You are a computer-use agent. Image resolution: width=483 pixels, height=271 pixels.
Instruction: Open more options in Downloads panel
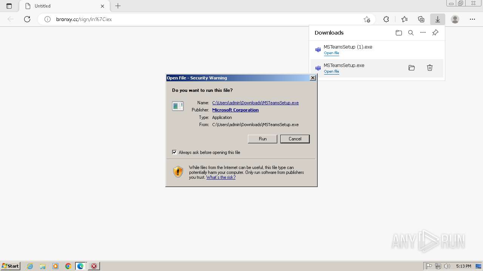click(x=423, y=33)
